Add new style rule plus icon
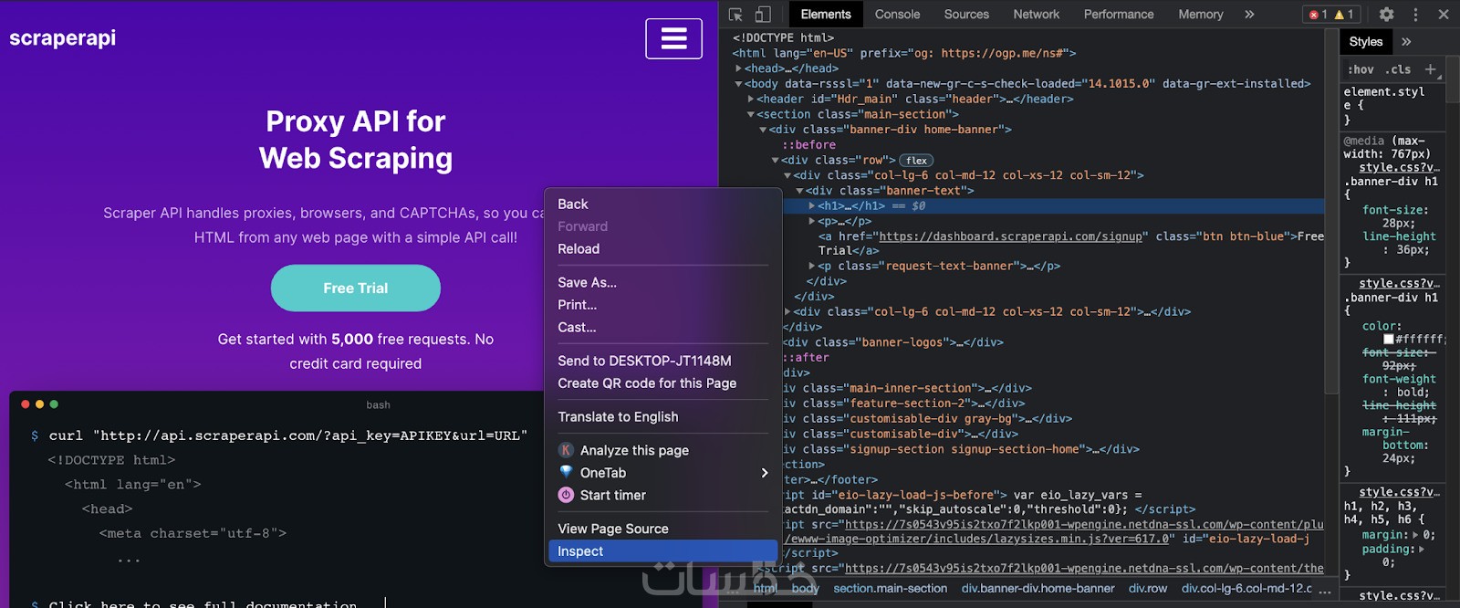This screenshot has height=608, width=1460. 1430,69
